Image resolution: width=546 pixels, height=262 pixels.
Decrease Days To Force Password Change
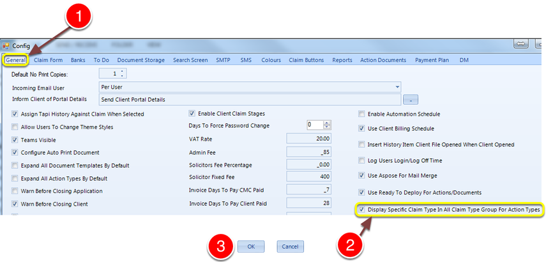pyautogui.click(x=326, y=127)
